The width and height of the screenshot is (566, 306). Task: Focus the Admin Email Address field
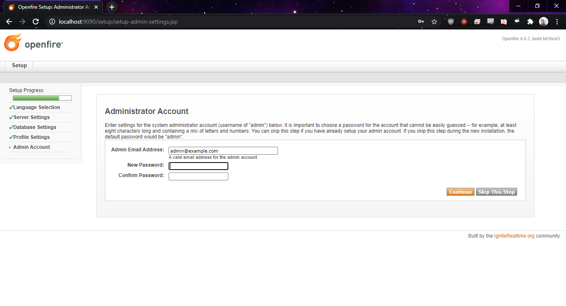[x=223, y=151]
